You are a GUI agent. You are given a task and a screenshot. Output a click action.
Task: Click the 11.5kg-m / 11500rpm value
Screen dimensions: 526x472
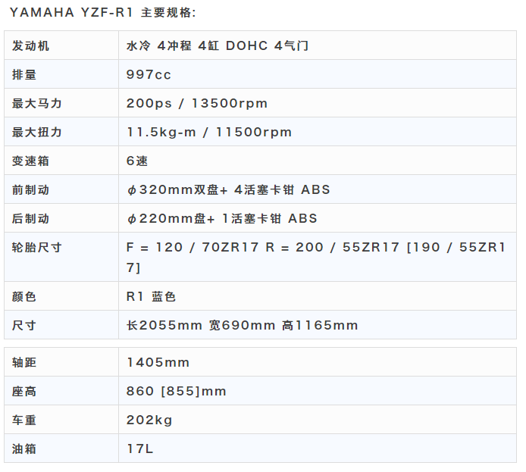tap(209, 132)
